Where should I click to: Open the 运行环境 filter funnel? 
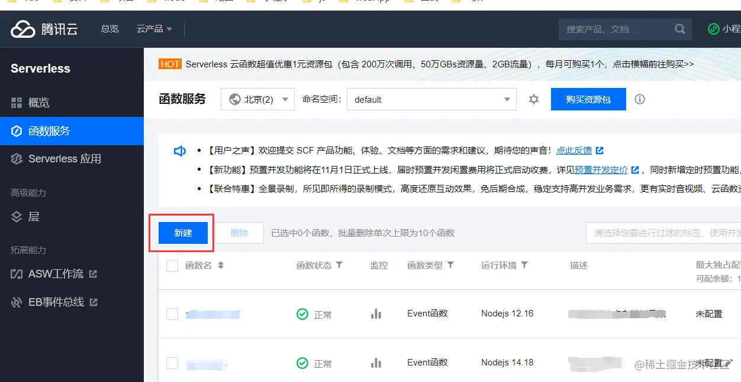click(524, 265)
